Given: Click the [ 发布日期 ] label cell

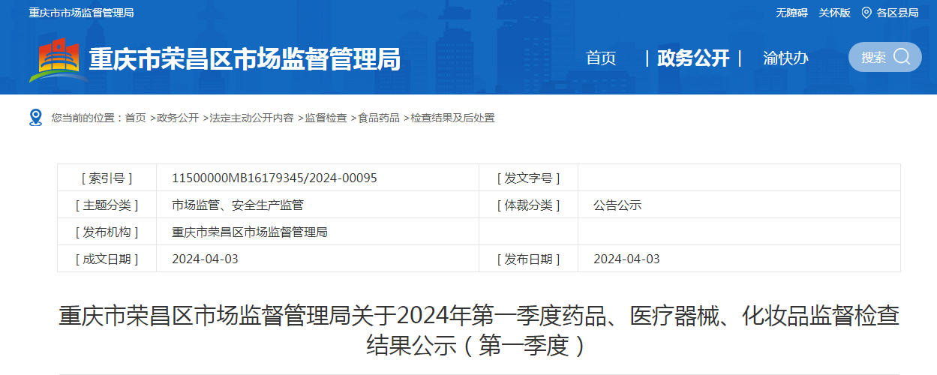Looking at the screenshot, I should coord(529,259).
